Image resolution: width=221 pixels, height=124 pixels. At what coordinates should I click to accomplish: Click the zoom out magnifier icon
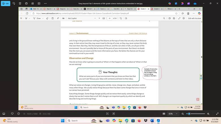[x=183, y=114]
